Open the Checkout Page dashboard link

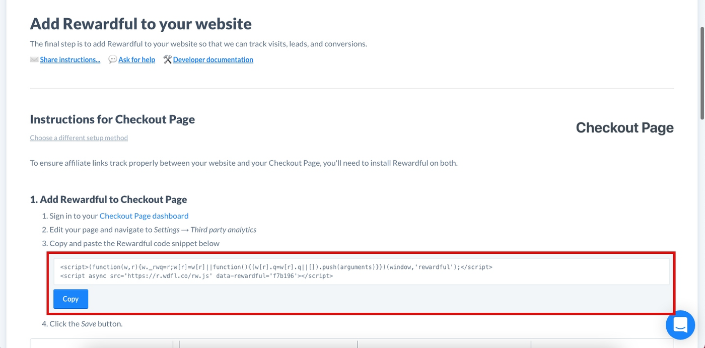point(144,216)
